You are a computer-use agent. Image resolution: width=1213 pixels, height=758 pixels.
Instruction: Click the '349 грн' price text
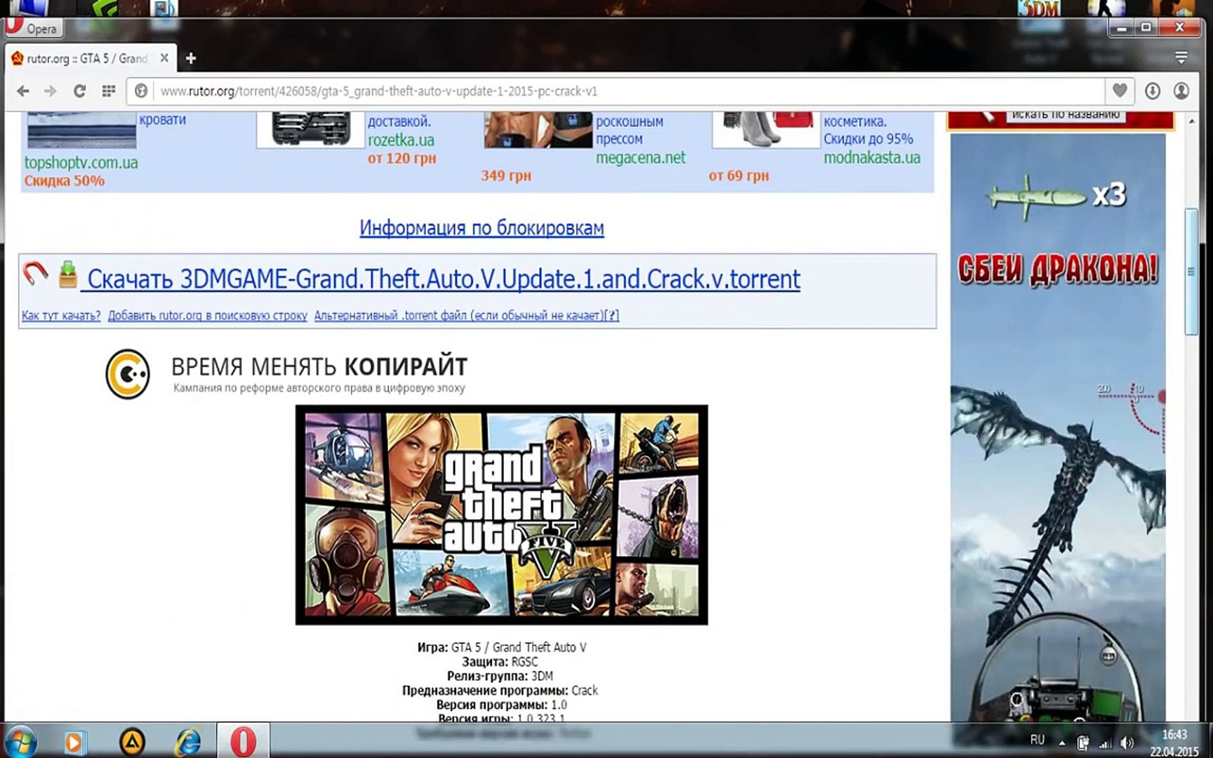tap(506, 175)
